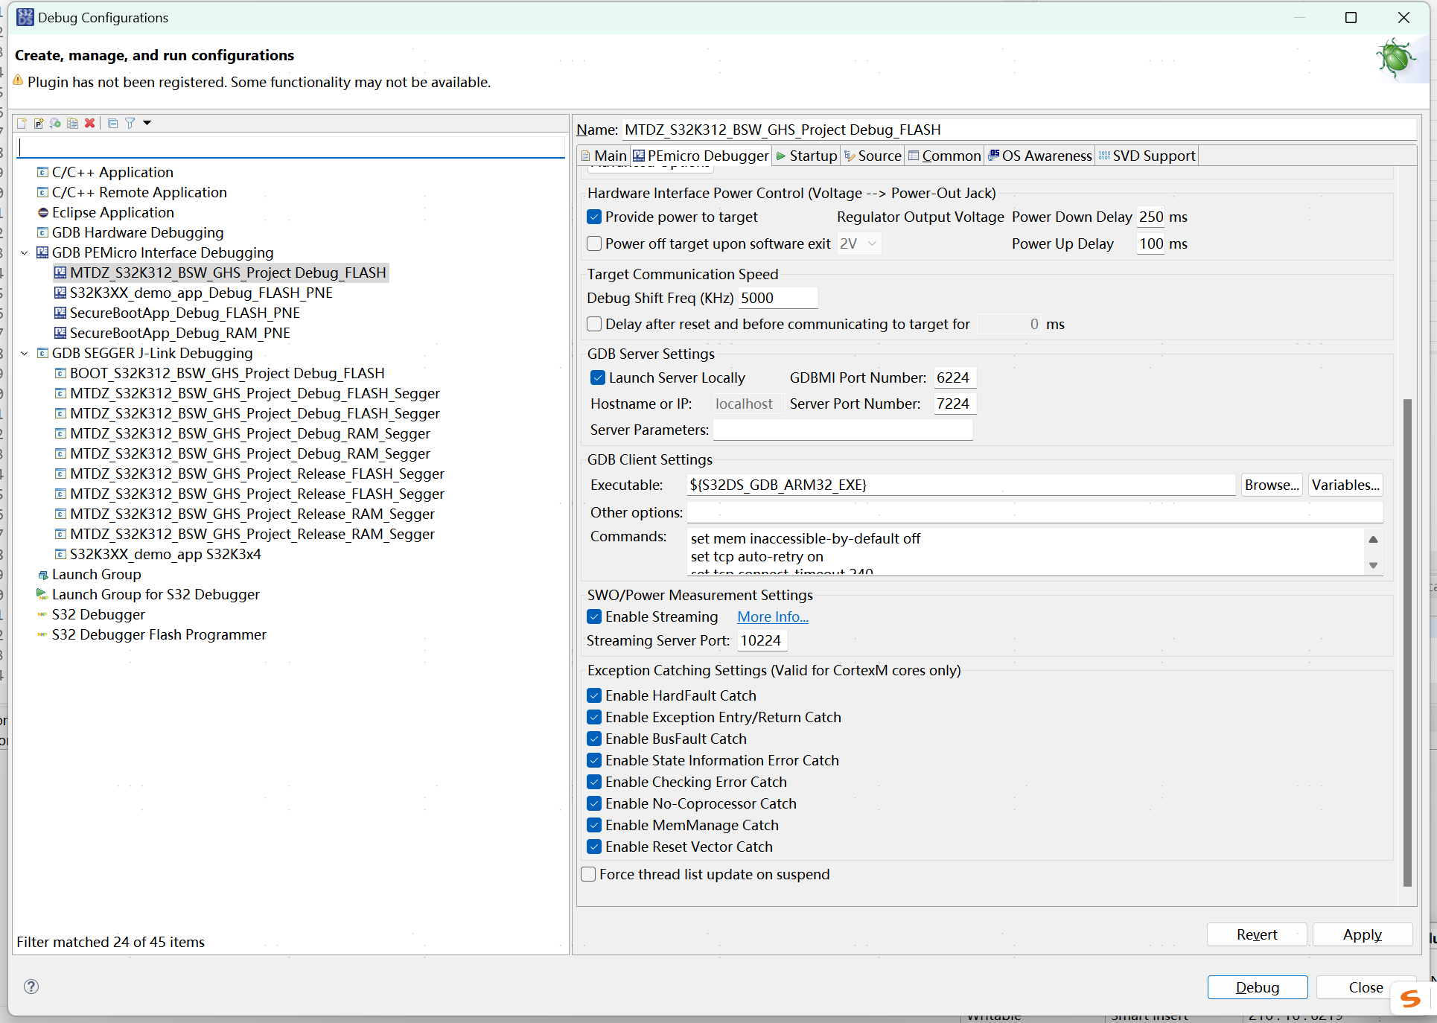Switch to the Startup tab
Viewport: 1437px width, 1023px height.
(x=806, y=156)
